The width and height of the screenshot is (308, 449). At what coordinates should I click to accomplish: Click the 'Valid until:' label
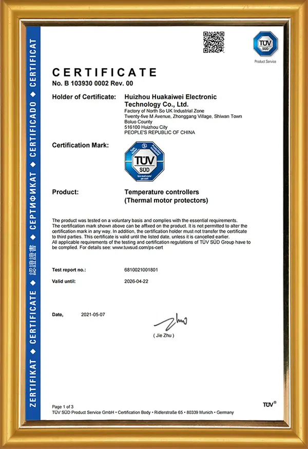pyautogui.click(x=64, y=282)
